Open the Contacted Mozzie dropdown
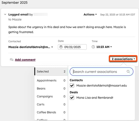Viewport: 139px width, 121px height. pyautogui.click(x=31, y=47)
